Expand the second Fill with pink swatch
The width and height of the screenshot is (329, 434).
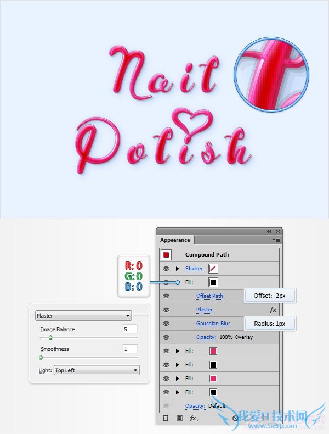click(x=178, y=351)
